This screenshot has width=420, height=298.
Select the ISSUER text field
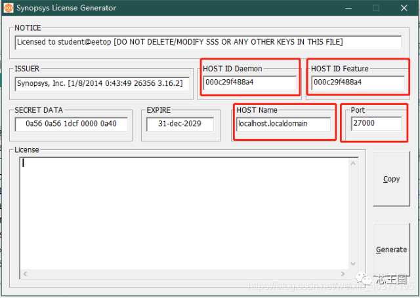click(x=102, y=83)
